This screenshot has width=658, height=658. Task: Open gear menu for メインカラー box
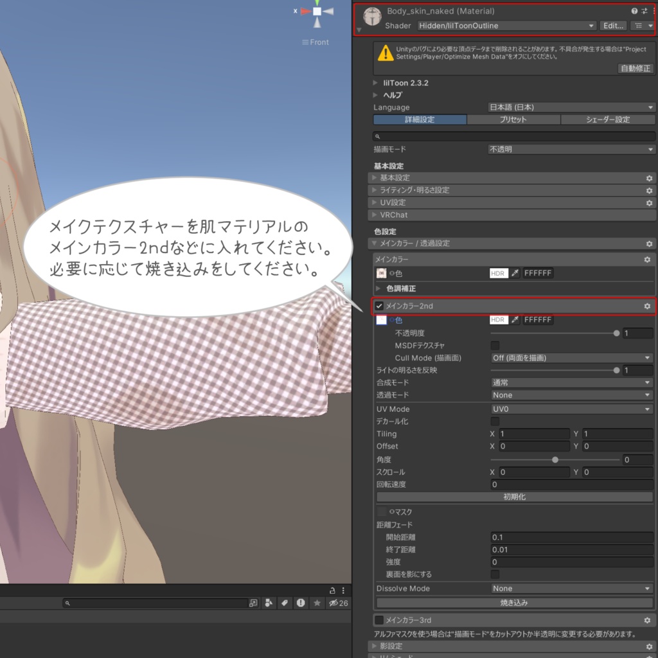tap(647, 260)
